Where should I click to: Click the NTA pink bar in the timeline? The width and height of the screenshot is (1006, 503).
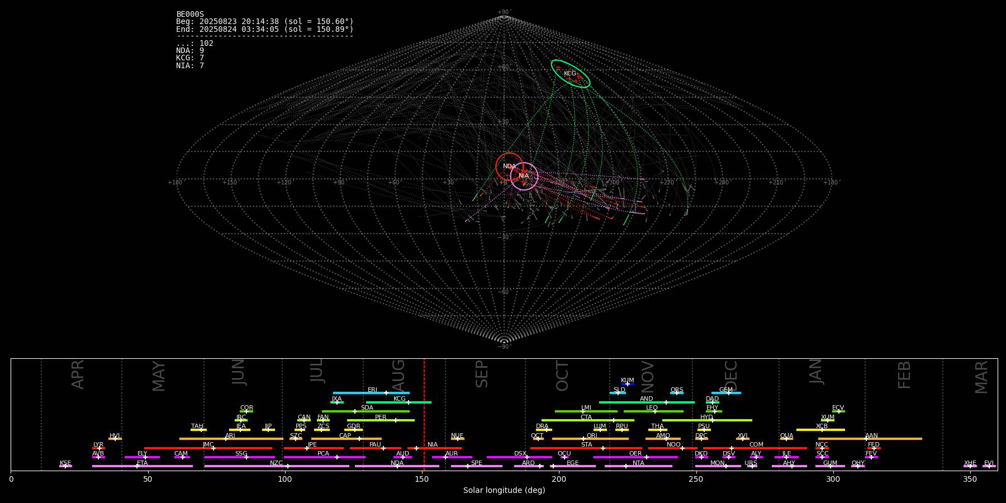638,466
